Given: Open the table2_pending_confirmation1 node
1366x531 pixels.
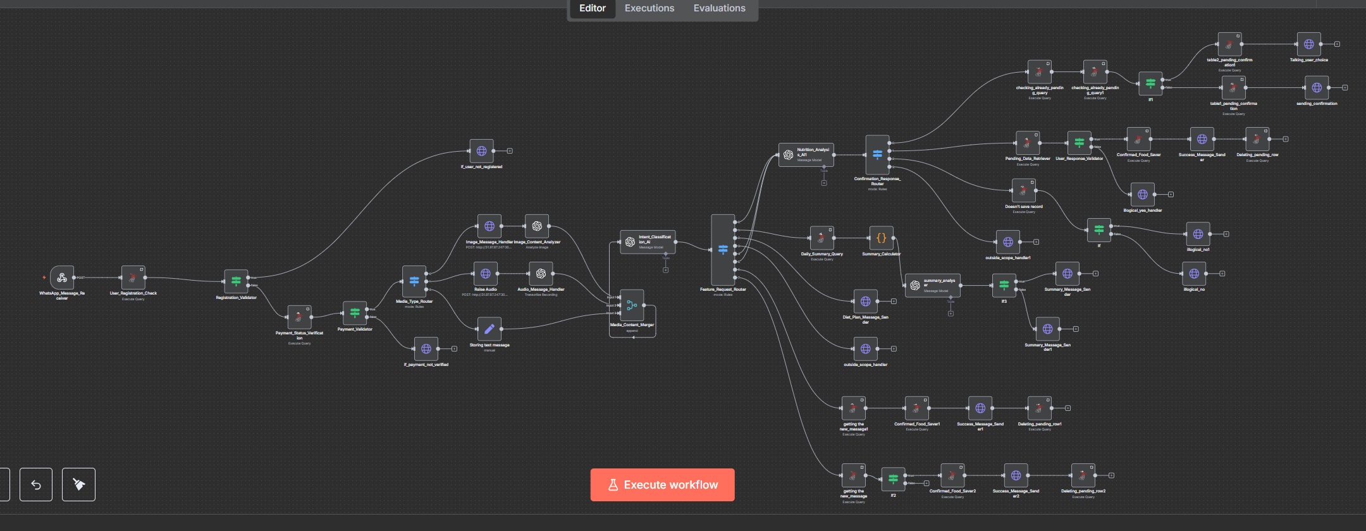Looking at the screenshot, I should pyautogui.click(x=1229, y=44).
